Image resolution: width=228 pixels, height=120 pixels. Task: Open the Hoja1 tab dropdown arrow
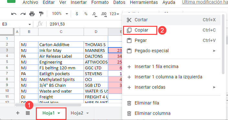(59, 113)
